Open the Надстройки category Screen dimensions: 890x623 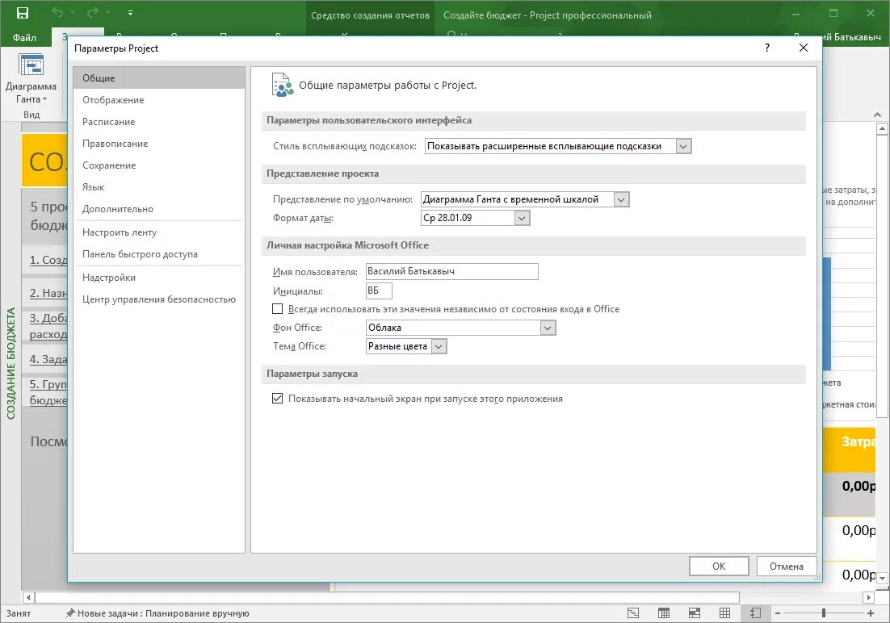pyautogui.click(x=159, y=278)
